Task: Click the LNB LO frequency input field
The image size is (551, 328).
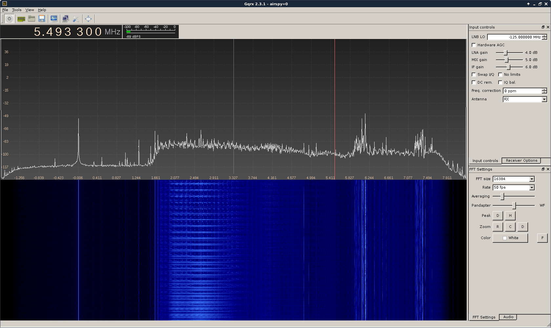Action: tap(514, 37)
